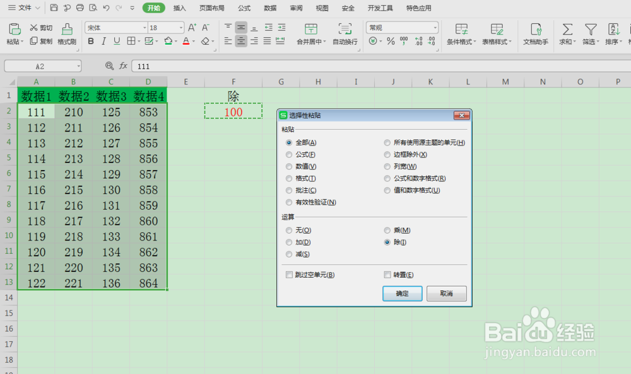The image size is (631, 374).
Task: Expand the Name Box A2 dropdown
Action: (78, 66)
